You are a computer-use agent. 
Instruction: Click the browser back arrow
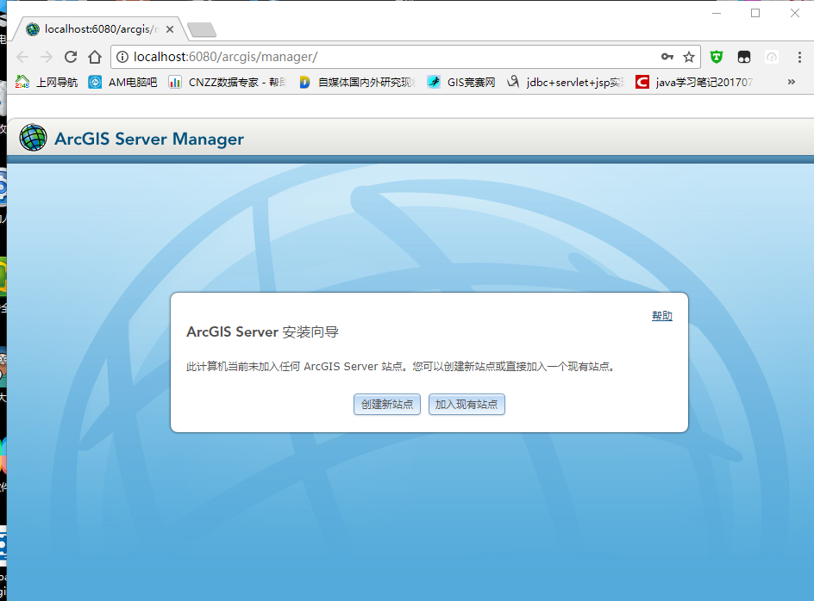tap(22, 57)
